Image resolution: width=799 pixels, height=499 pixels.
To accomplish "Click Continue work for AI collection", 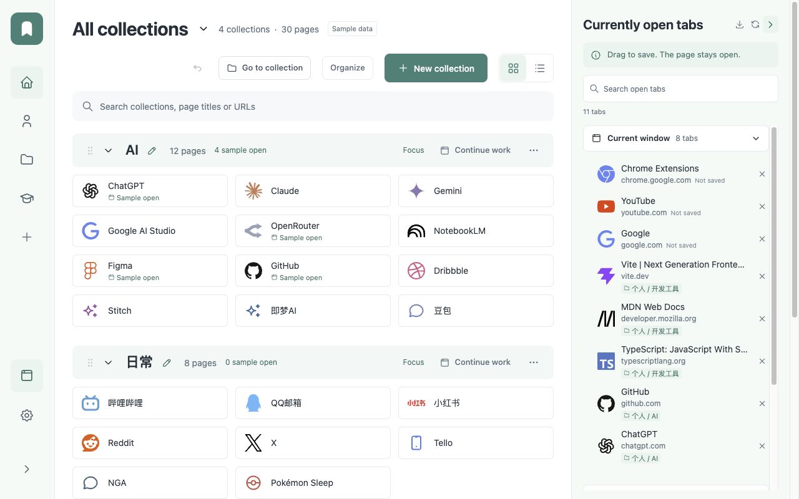I will [476, 150].
